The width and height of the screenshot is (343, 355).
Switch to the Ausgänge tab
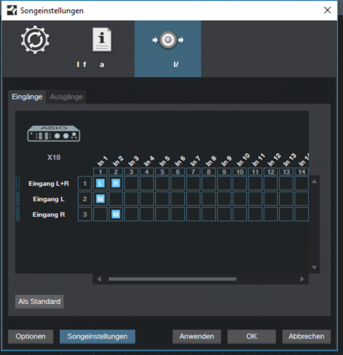point(66,97)
